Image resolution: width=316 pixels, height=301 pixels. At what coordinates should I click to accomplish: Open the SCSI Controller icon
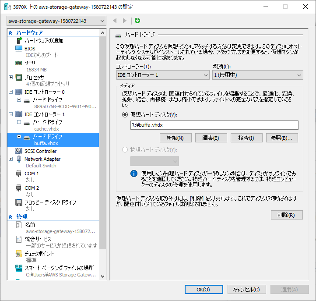(x=19, y=151)
